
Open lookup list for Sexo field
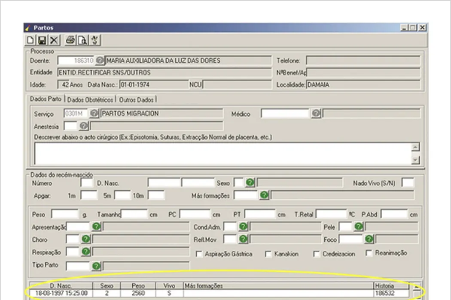point(250,183)
